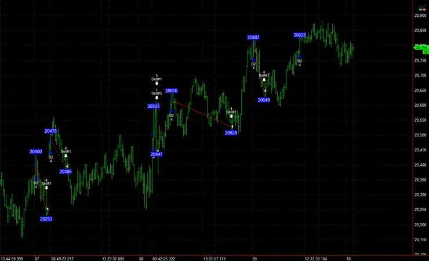Select the 20478 trade price label
Image resolution: width=429 pixels, height=261 pixels.
50,131
